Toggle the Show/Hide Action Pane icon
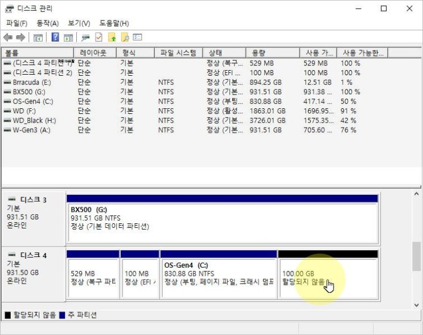 [x=68, y=38]
